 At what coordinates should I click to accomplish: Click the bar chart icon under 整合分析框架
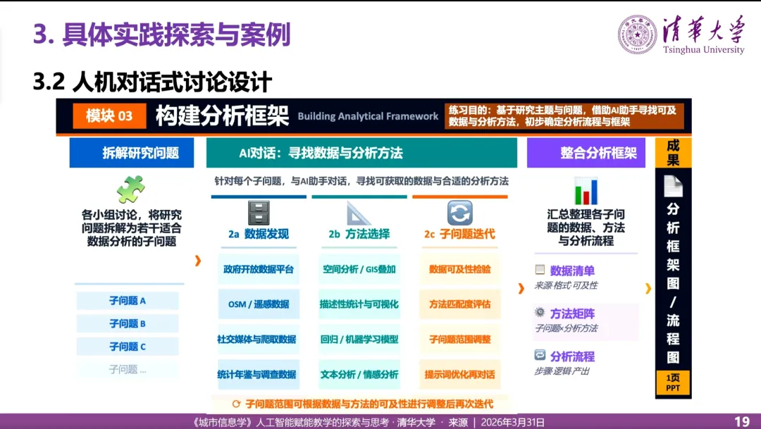coord(586,191)
